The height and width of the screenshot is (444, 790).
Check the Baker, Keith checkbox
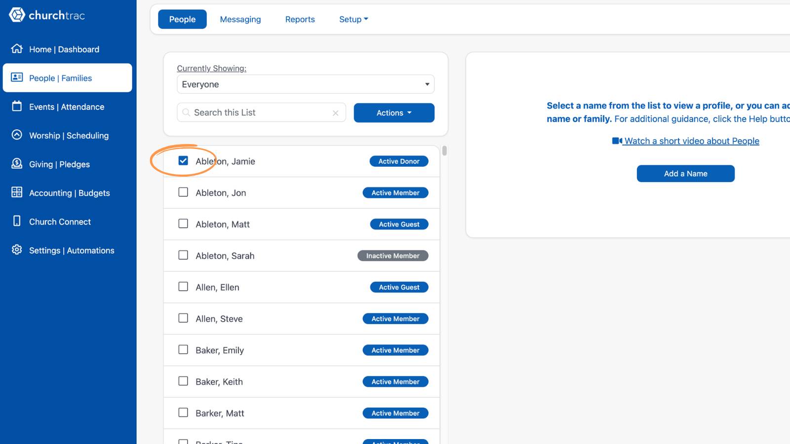183,381
